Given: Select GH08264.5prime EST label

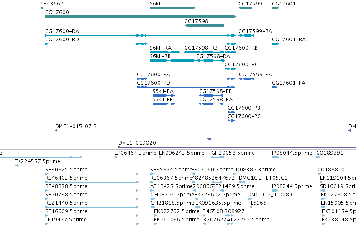Looking at the screenshot, I should 172,195.
